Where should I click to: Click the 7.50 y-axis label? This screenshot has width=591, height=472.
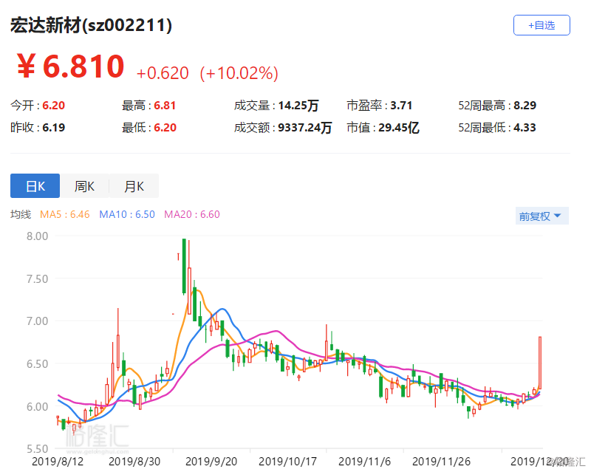point(38,279)
